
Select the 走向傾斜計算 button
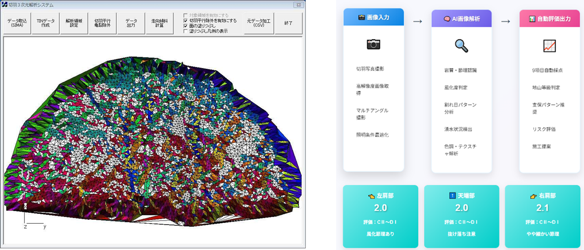tap(160, 23)
